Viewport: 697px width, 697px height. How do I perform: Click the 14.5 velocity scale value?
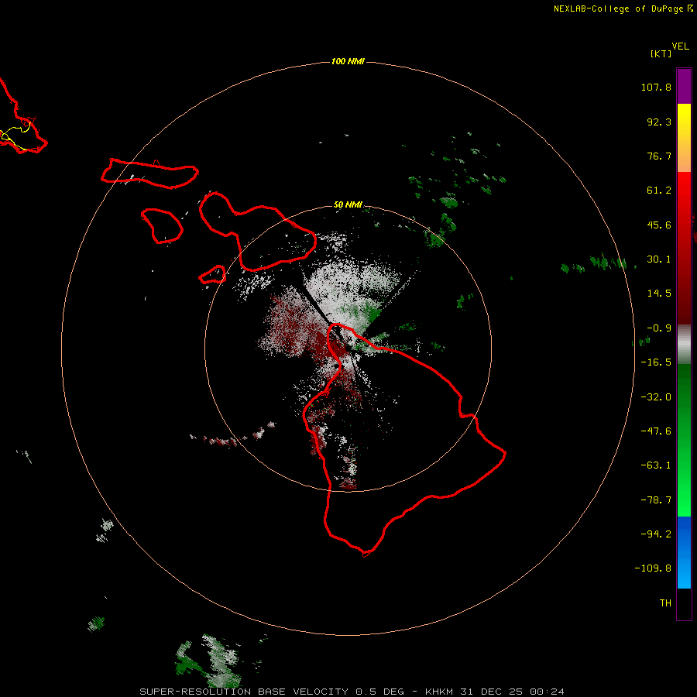coord(659,294)
